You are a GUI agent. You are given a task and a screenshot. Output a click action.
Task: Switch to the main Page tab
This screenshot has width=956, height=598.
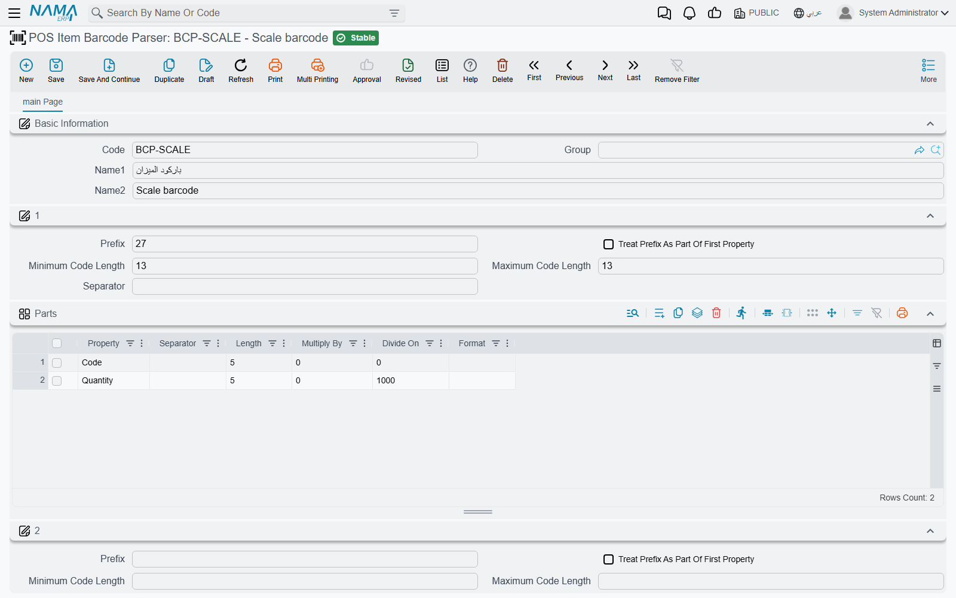tap(42, 102)
